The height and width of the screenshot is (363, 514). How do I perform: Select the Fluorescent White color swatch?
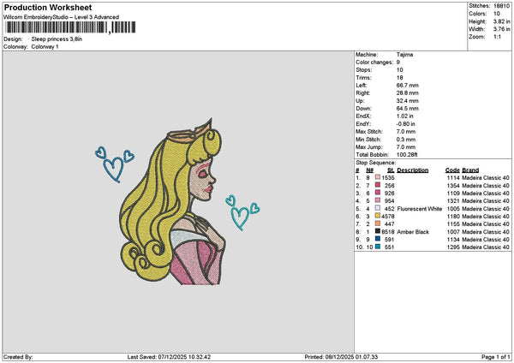[x=378, y=208]
